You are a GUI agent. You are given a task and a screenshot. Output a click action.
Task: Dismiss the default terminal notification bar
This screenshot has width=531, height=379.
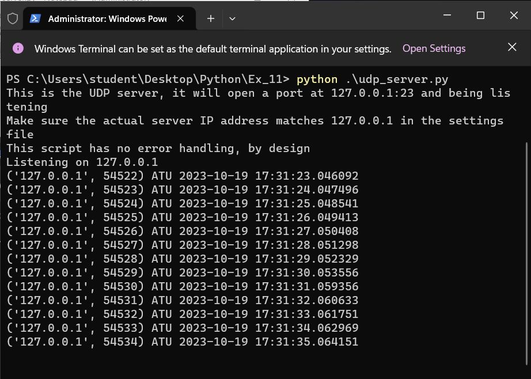512,47
